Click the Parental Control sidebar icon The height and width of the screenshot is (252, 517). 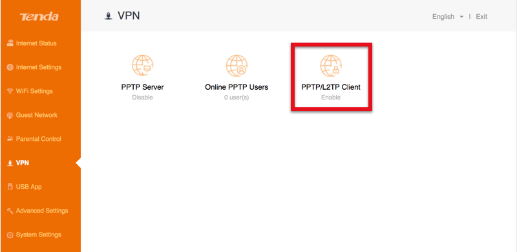pos(10,139)
